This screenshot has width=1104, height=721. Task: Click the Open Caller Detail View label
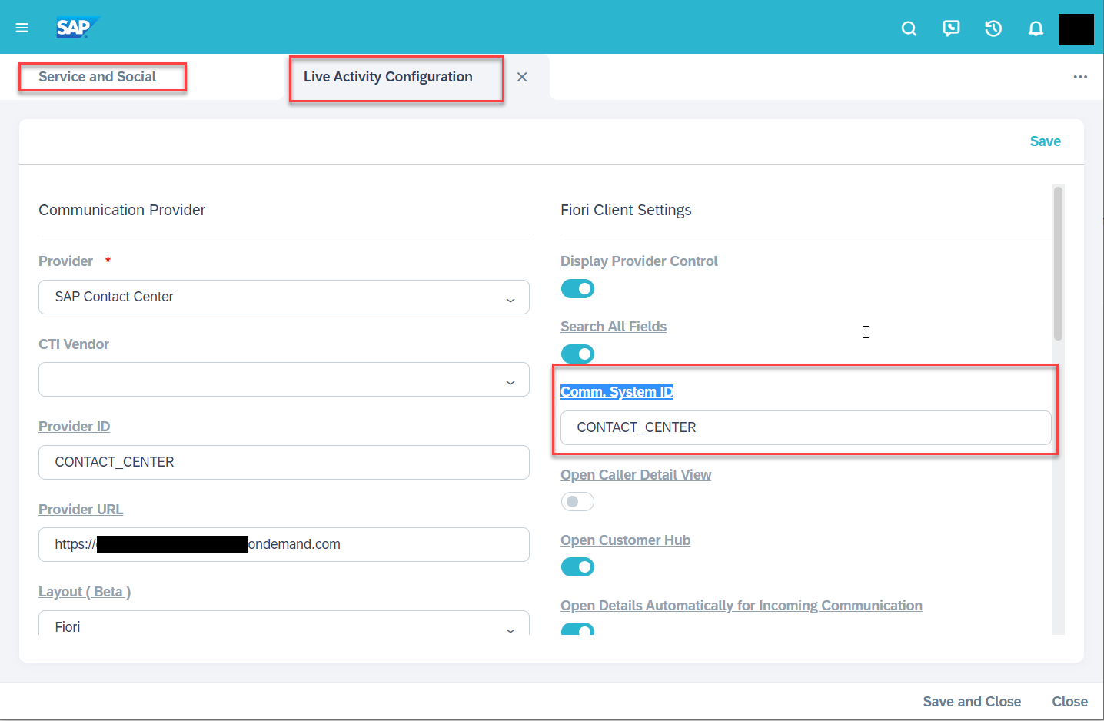click(x=636, y=475)
